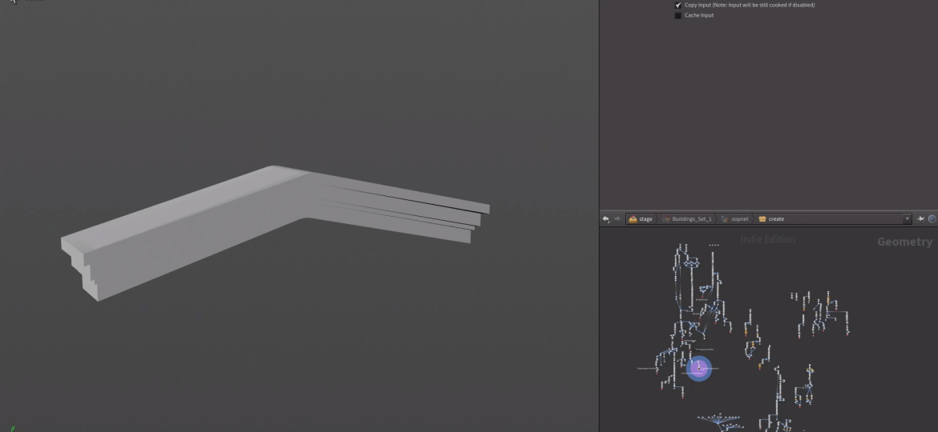Screen dimensions: 938x432
Task: Click the Geometry label in the network editor
Action: pyautogui.click(x=904, y=242)
